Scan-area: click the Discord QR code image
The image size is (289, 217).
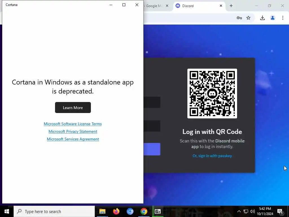coord(212,94)
